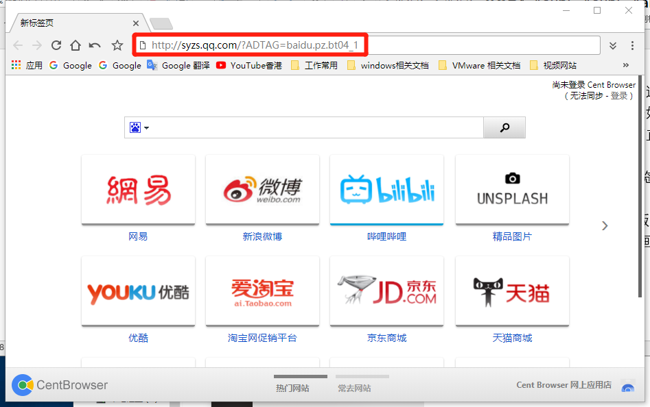Open the 網易 logo tile
Screen dimensions: 650x407
click(139, 190)
